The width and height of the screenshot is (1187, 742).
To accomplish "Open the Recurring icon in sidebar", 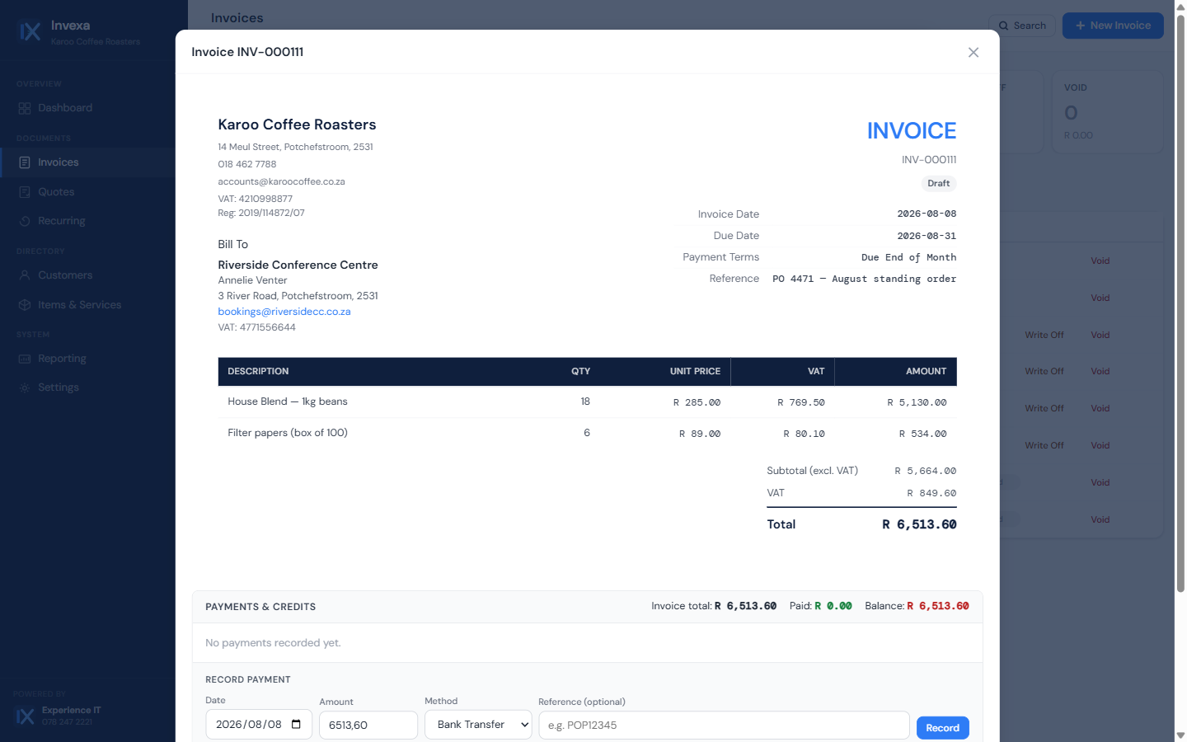I will 25,221.
